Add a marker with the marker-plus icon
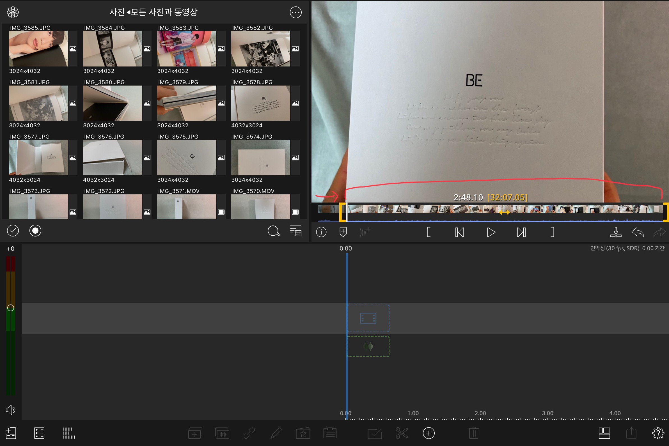The width and height of the screenshot is (669, 446). coord(343,232)
